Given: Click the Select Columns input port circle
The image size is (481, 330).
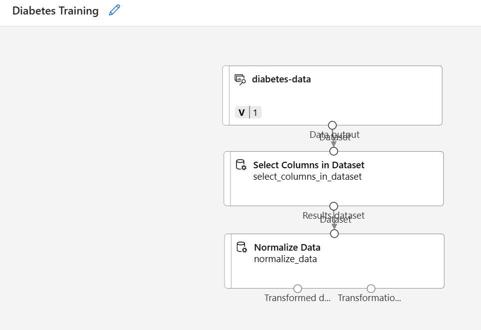Looking at the screenshot, I should coord(334,151).
